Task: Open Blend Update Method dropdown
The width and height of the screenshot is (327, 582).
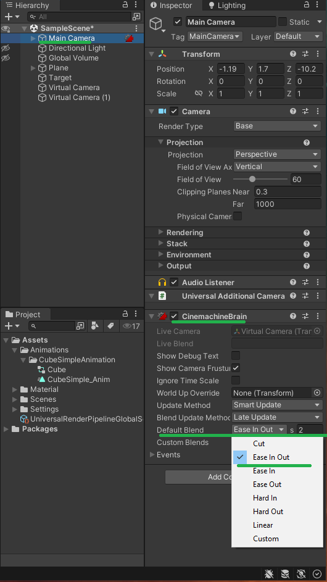Action: coord(277,417)
